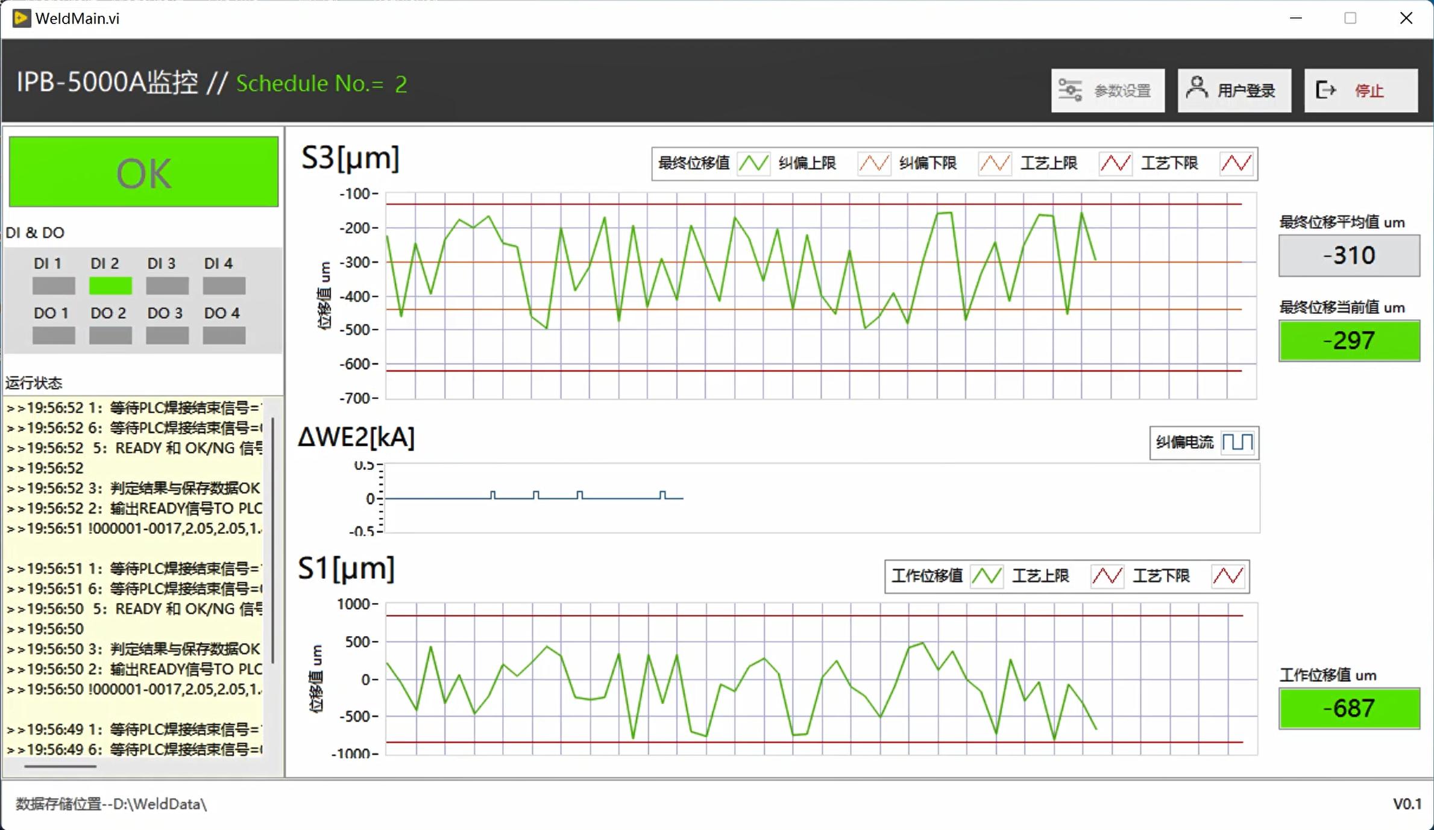Toggle the DI 1 indicator
The height and width of the screenshot is (830, 1434).
click(54, 286)
